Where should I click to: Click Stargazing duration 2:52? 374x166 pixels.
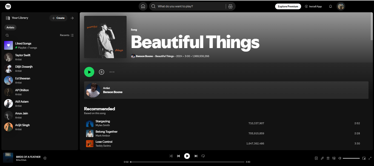point(357,123)
